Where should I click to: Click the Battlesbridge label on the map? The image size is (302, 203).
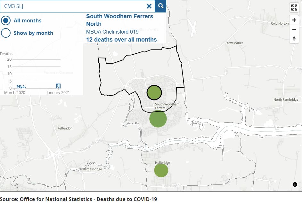pos(93,169)
